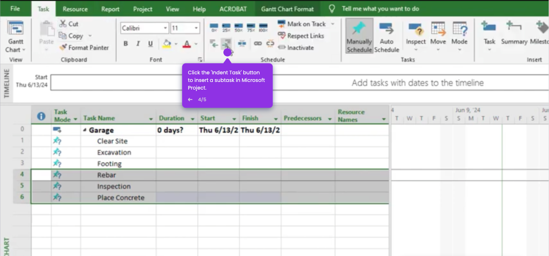This screenshot has height=256, width=549.
Task: Open background color dropdown arrow
Action: coord(176,44)
